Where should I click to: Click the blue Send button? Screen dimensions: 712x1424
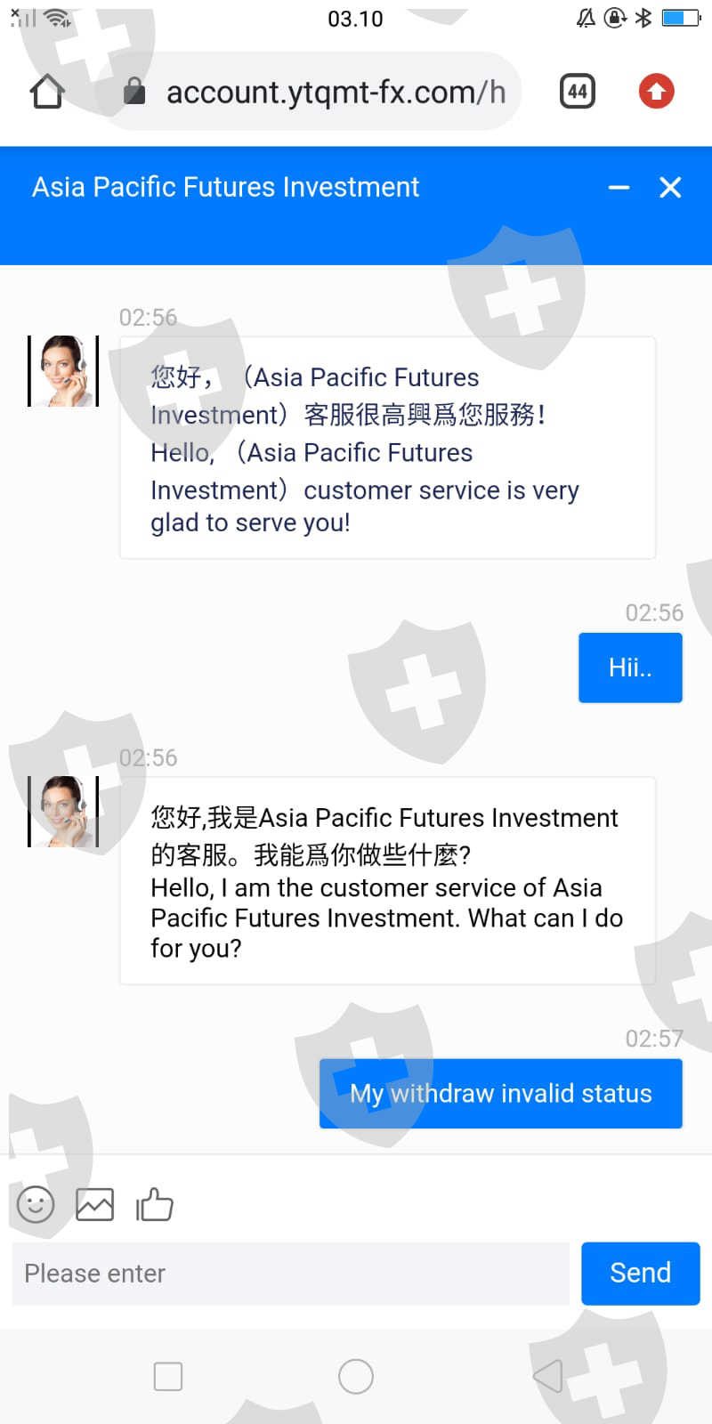click(x=640, y=1273)
